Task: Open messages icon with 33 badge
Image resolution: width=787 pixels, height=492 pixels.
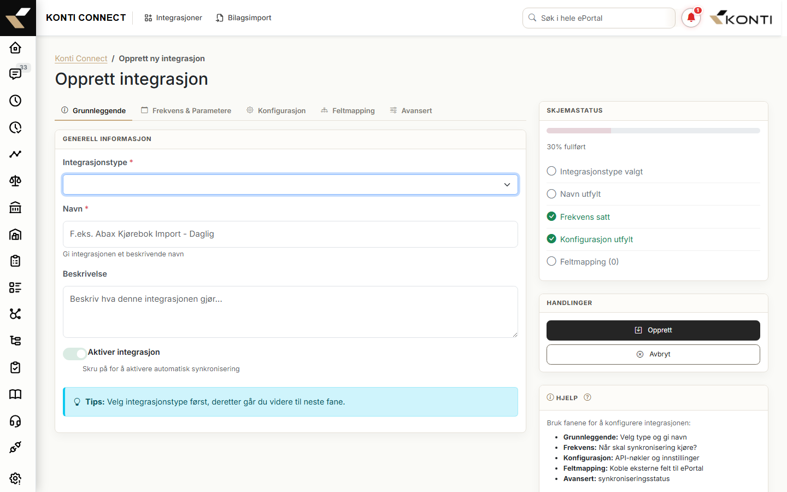Action: point(15,74)
